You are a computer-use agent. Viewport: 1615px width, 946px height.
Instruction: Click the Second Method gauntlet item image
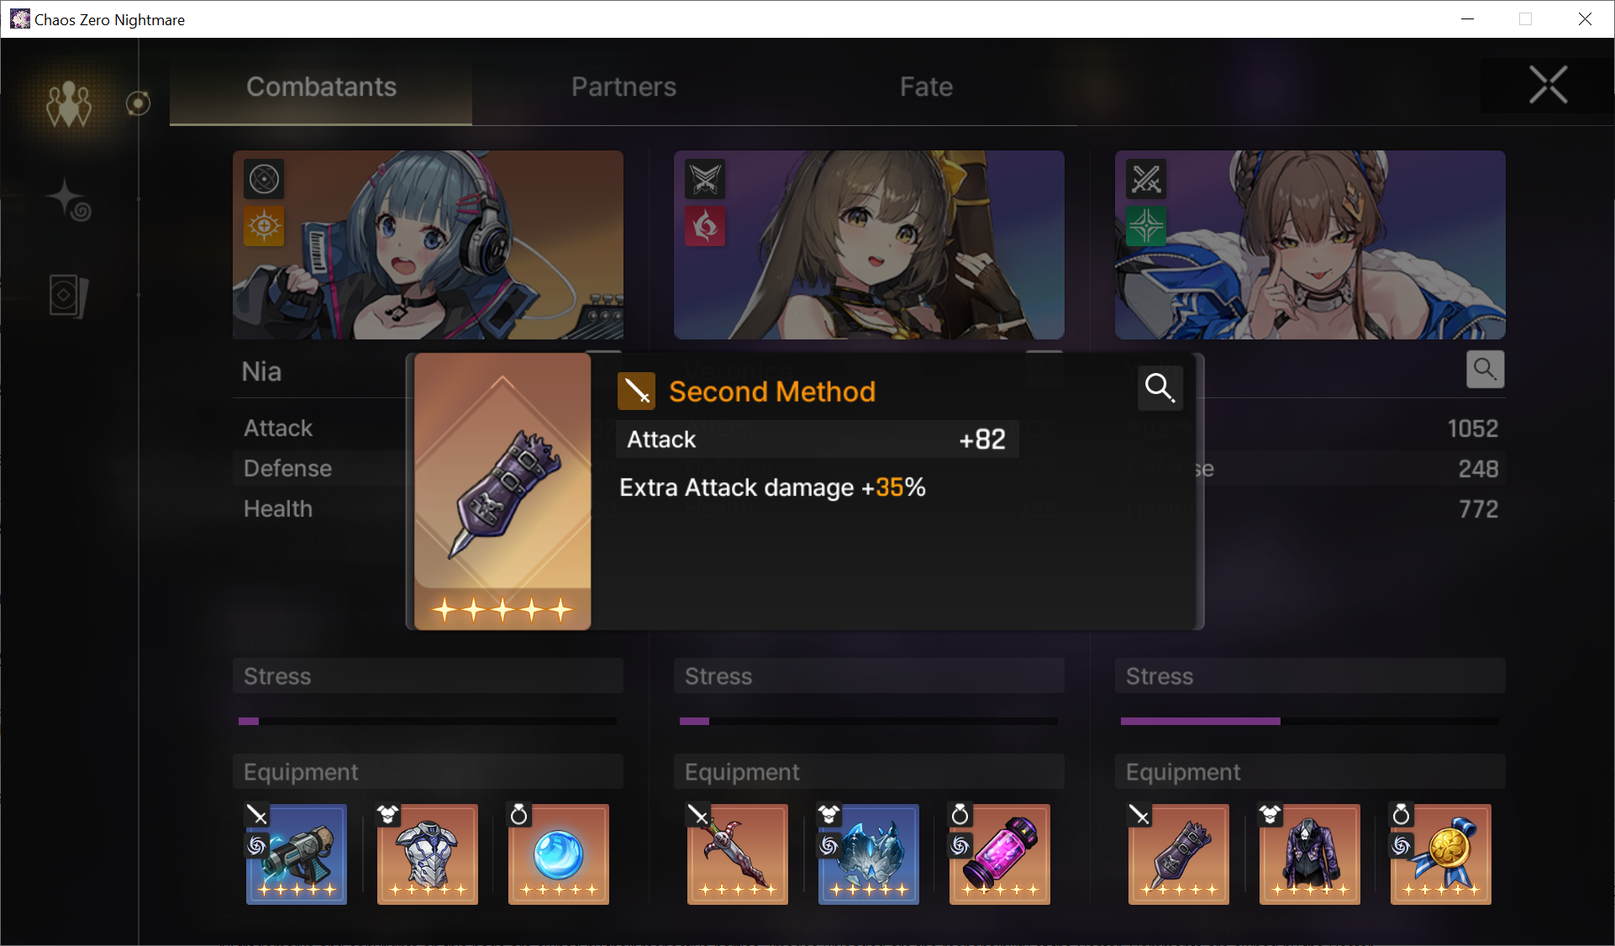coord(502,491)
